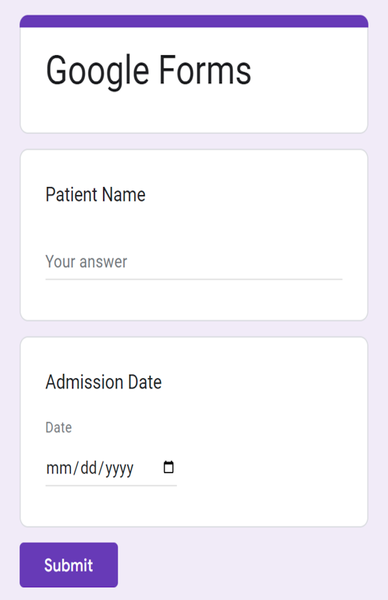Click the underline beneath the date field

click(x=111, y=483)
